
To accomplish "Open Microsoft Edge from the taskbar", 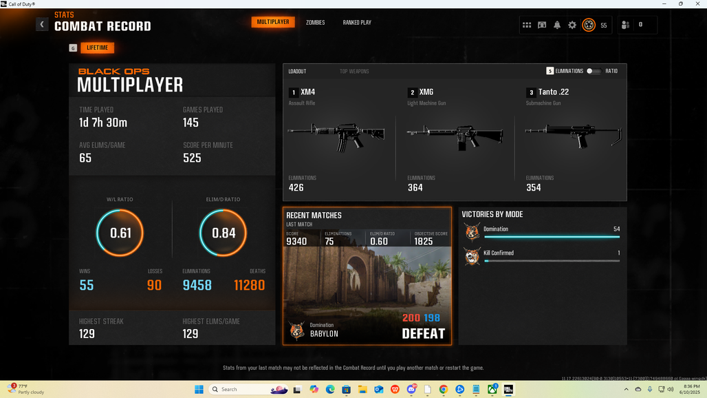I will pyautogui.click(x=330, y=390).
